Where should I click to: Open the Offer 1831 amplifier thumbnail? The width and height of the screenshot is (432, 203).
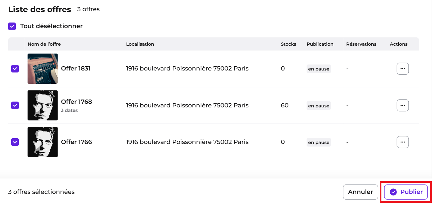[x=43, y=69]
